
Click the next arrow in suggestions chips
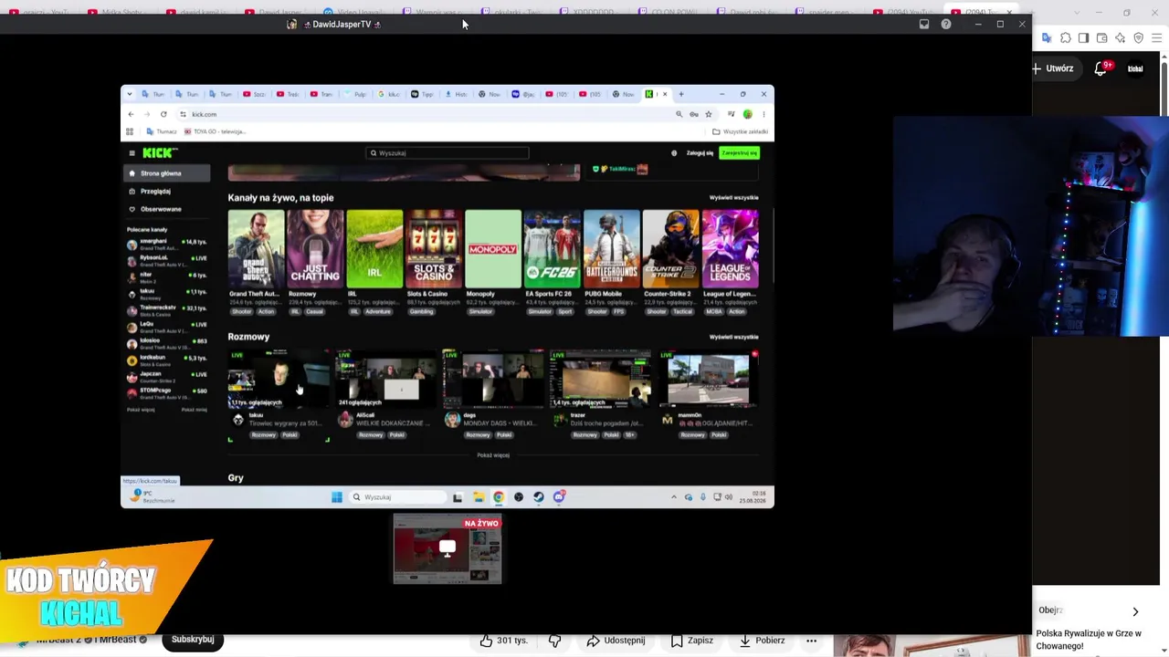(x=1135, y=611)
